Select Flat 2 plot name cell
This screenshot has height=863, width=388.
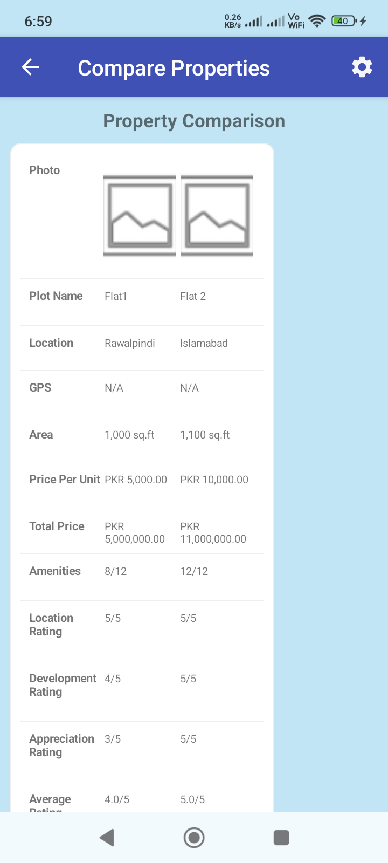[x=193, y=296]
